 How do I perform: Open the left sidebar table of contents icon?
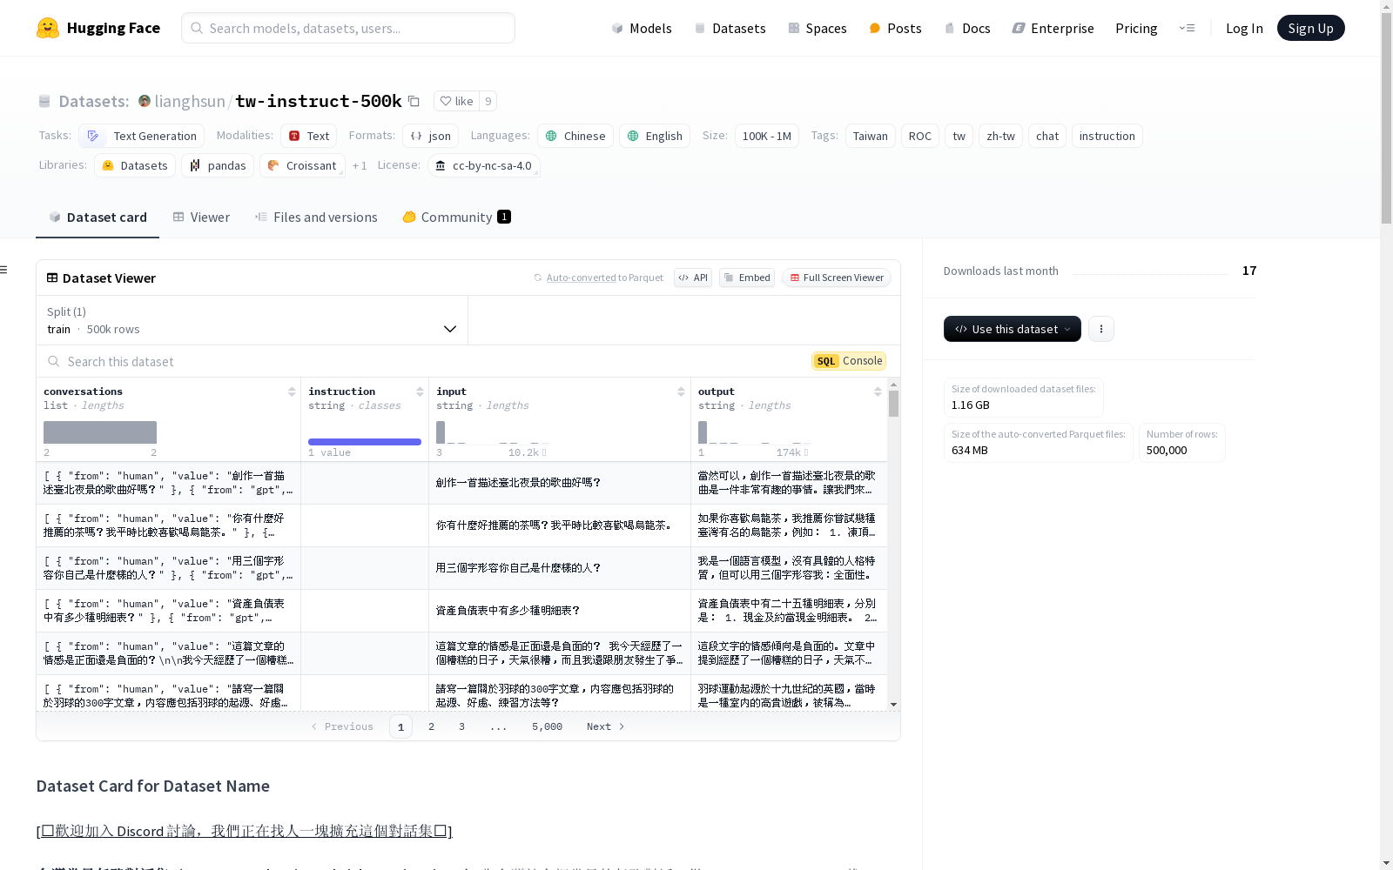point(4,270)
